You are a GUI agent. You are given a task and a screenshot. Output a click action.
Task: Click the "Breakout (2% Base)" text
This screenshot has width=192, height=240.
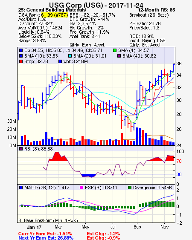[x=149, y=15]
